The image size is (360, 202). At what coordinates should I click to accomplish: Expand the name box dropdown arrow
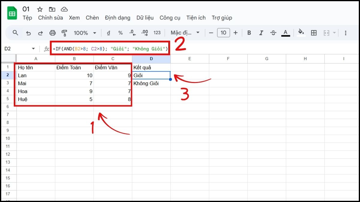click(33, 48)
